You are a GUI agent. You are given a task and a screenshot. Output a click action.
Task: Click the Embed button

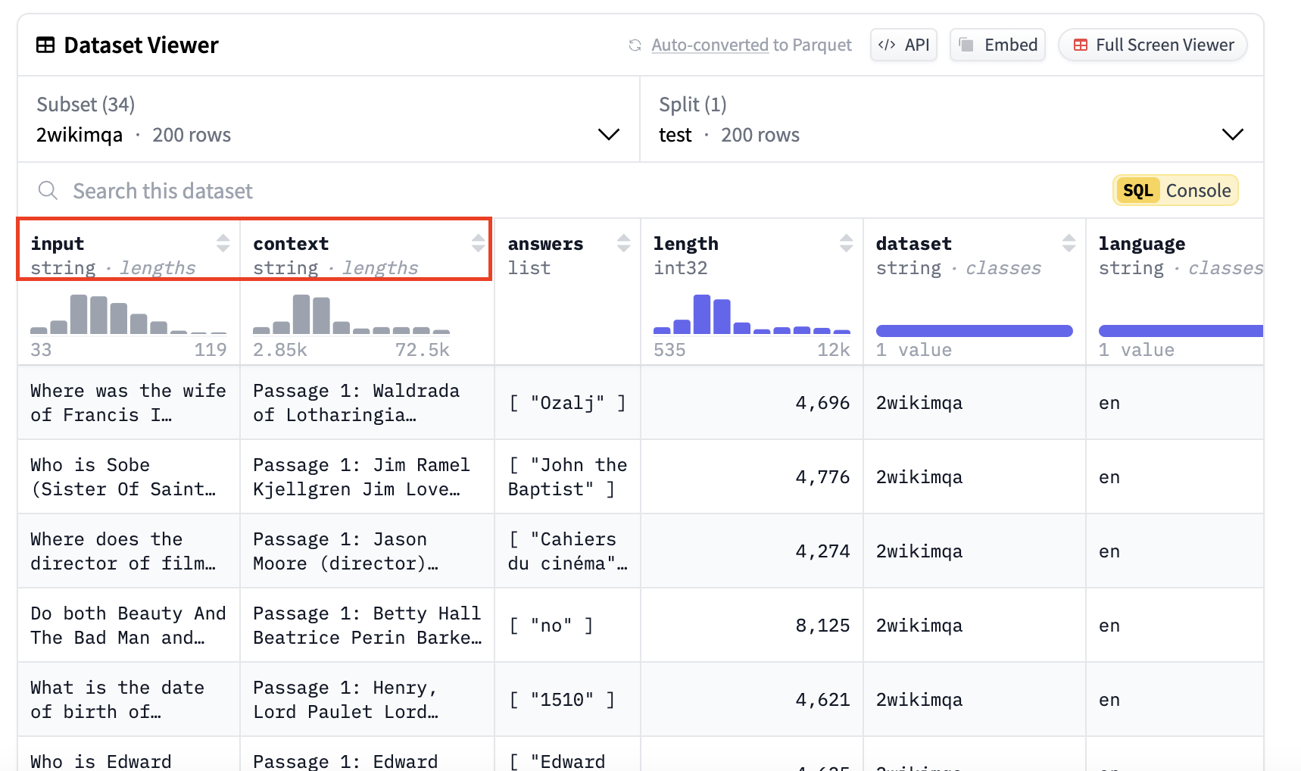(997, 45)
